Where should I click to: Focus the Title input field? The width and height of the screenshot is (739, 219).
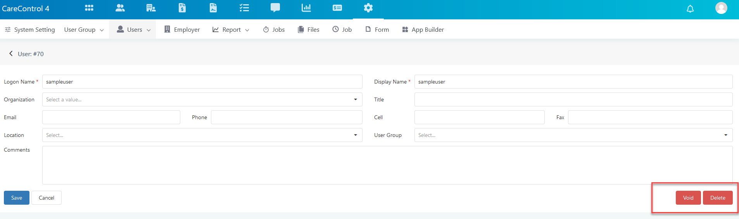point(573,99)
